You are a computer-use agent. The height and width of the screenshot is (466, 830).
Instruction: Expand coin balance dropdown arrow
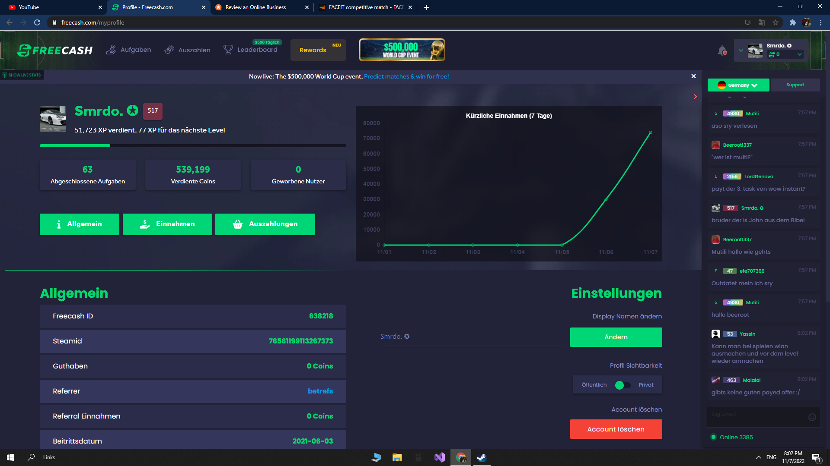coord(799,54)
